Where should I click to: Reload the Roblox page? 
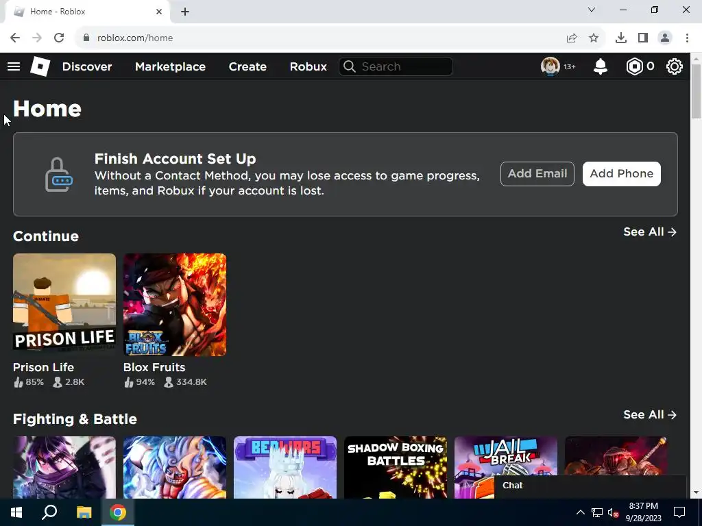[59, 38]
